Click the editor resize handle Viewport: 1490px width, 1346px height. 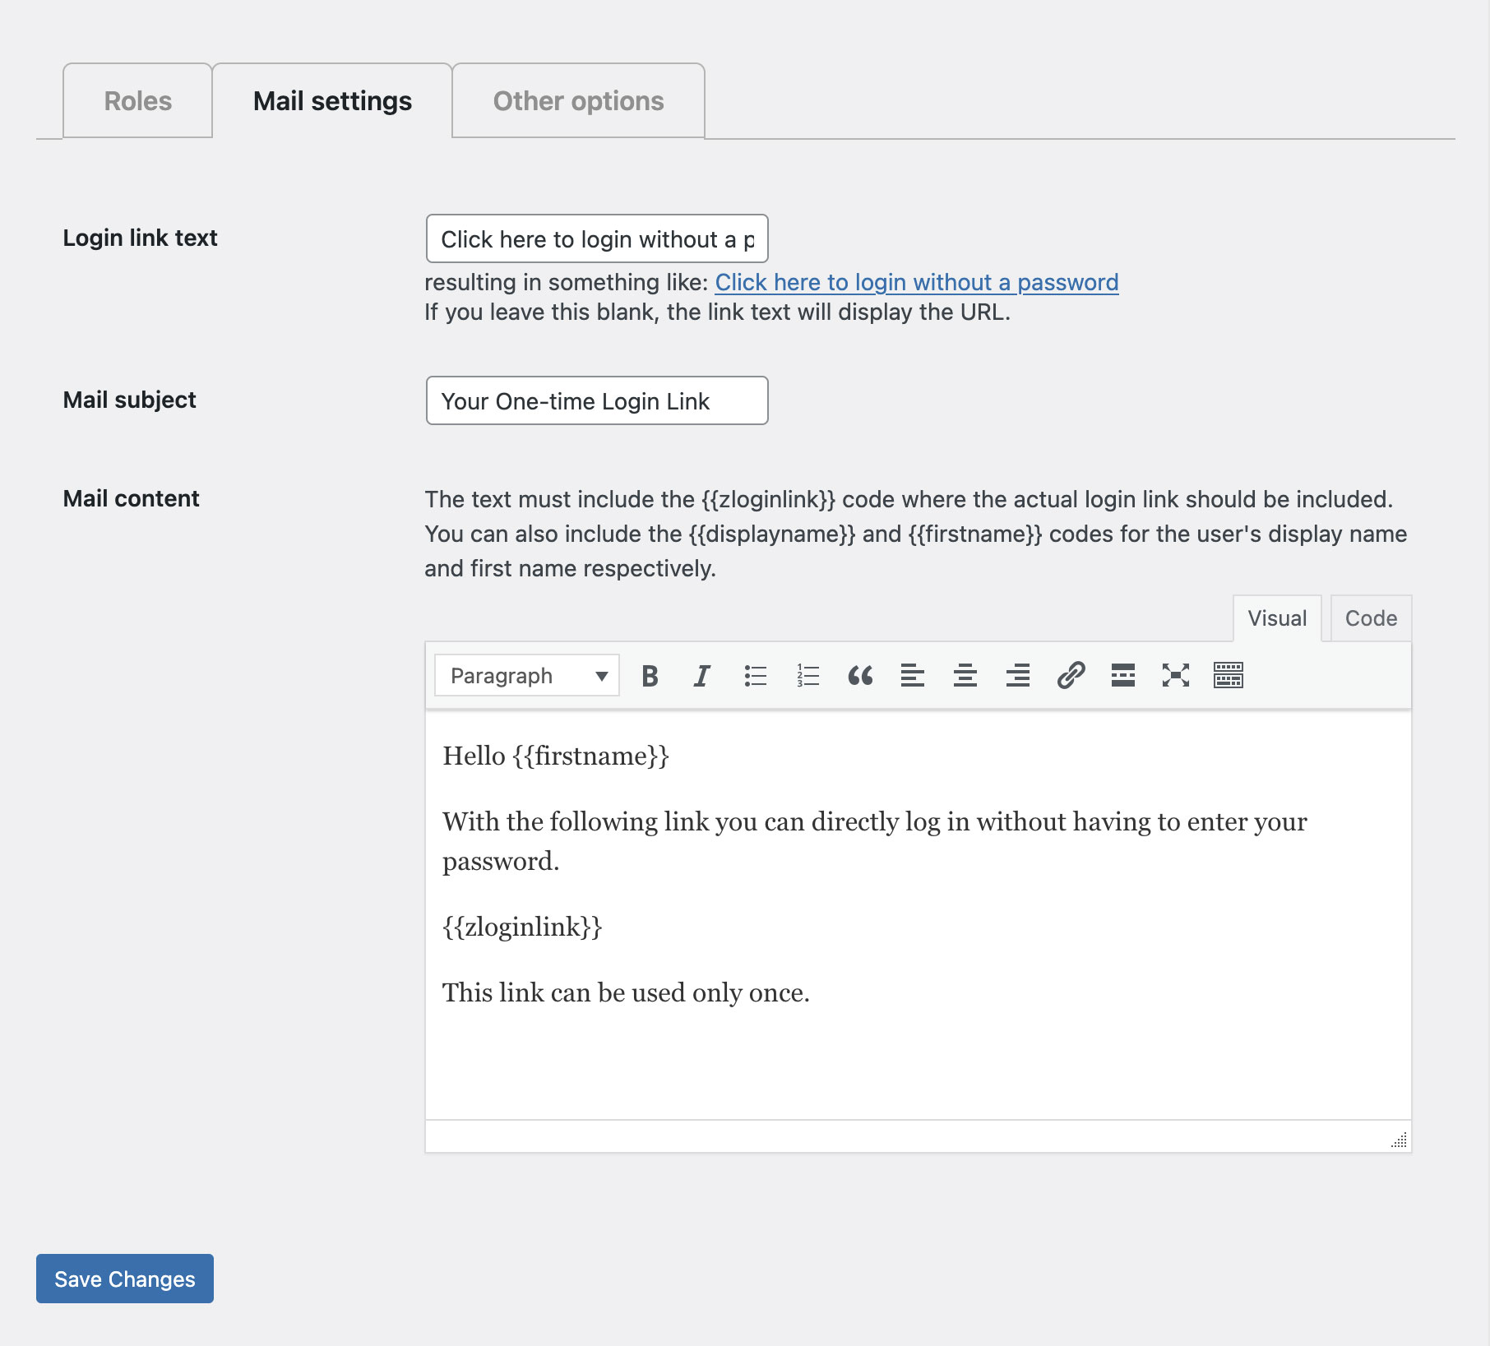pyautogui.click(x=1400, y=1140)
